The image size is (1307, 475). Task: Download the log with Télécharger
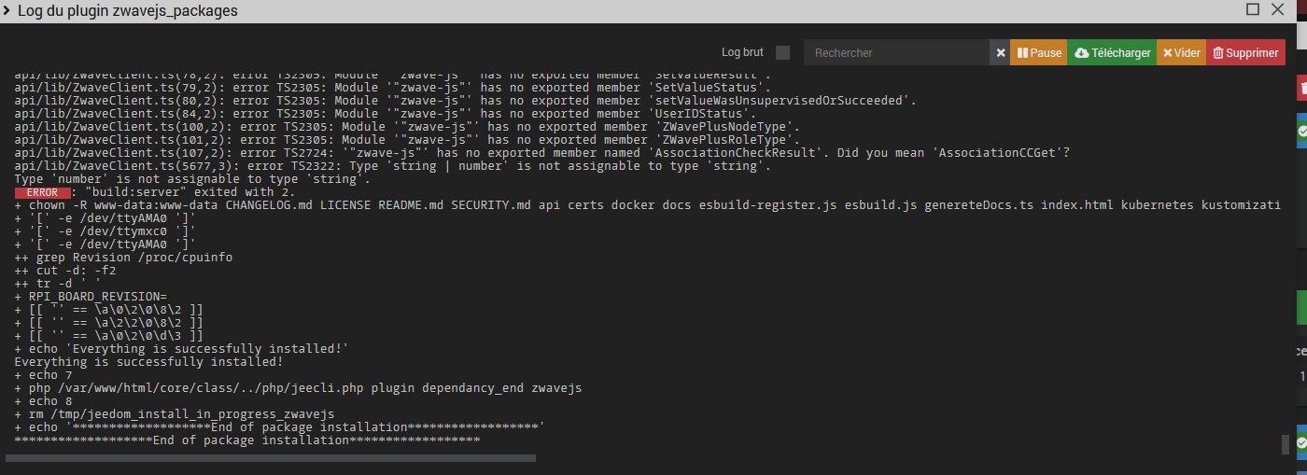click(x=1112, y=53)
